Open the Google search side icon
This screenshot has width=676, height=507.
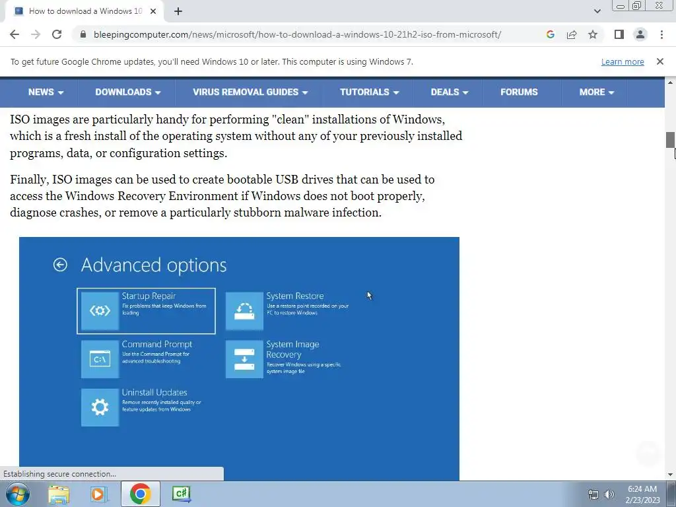(x=550, y=34)
